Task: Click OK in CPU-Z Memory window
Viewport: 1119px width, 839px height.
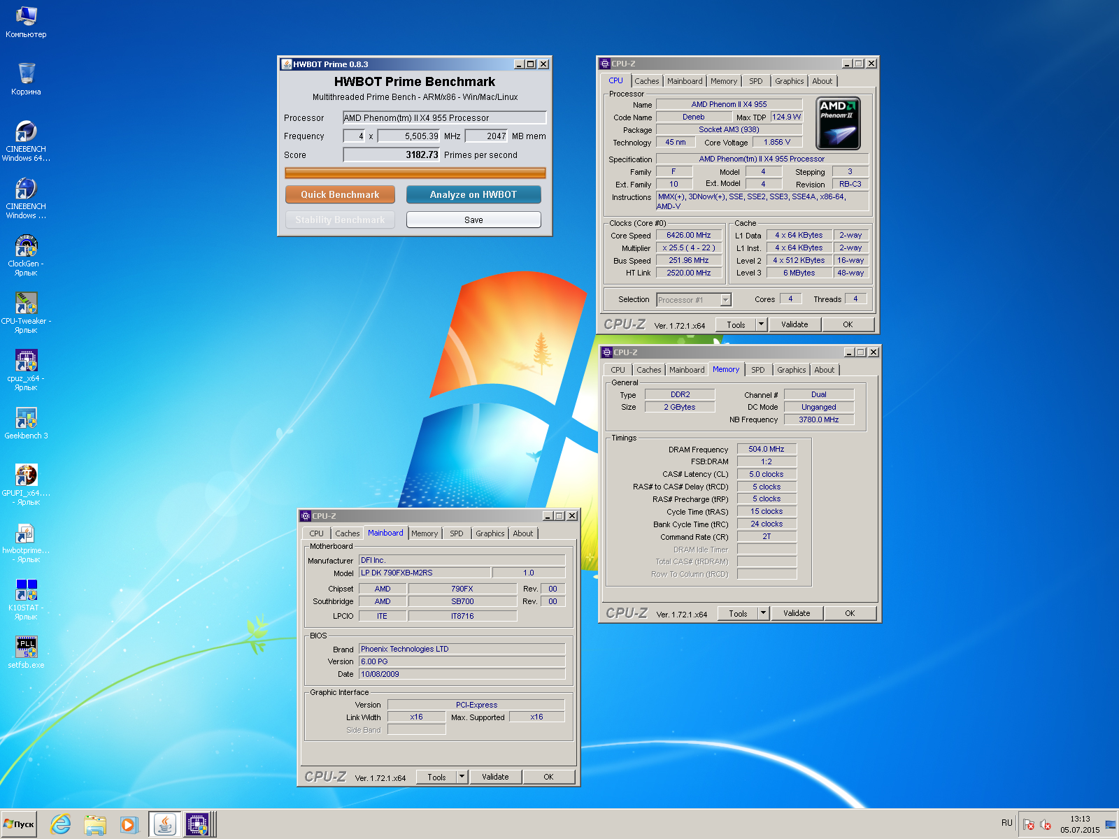Action: point(850,613)
